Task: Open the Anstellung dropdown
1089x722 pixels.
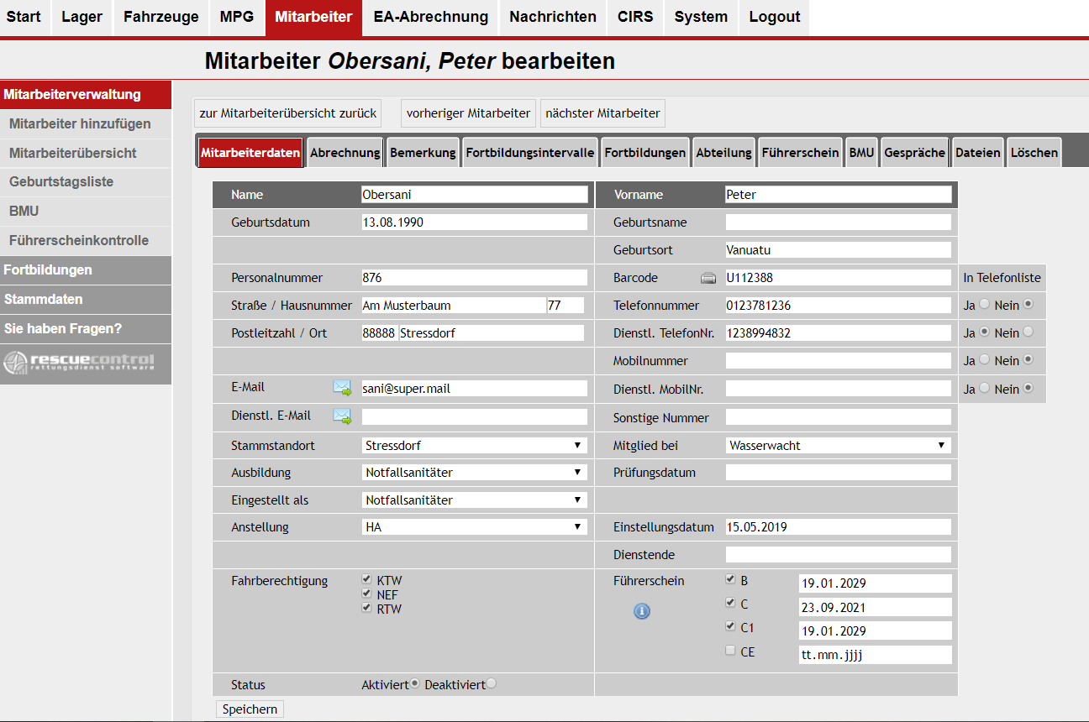Action: (474, 526)
